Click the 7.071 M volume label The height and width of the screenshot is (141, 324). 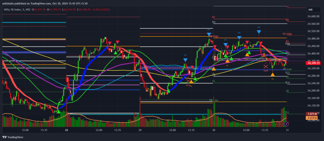(x=311, y=114)
